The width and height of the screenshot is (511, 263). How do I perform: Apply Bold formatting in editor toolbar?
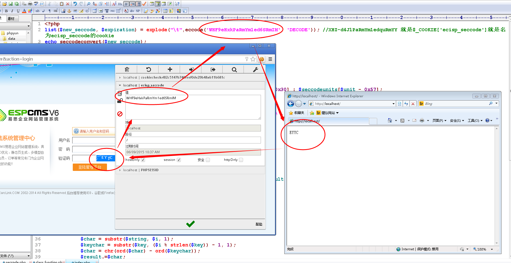pos(6,11)
